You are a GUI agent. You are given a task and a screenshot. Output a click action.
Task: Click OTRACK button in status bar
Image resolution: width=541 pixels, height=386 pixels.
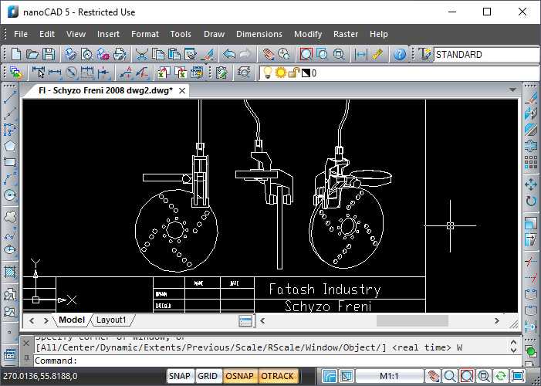(277, 377)
